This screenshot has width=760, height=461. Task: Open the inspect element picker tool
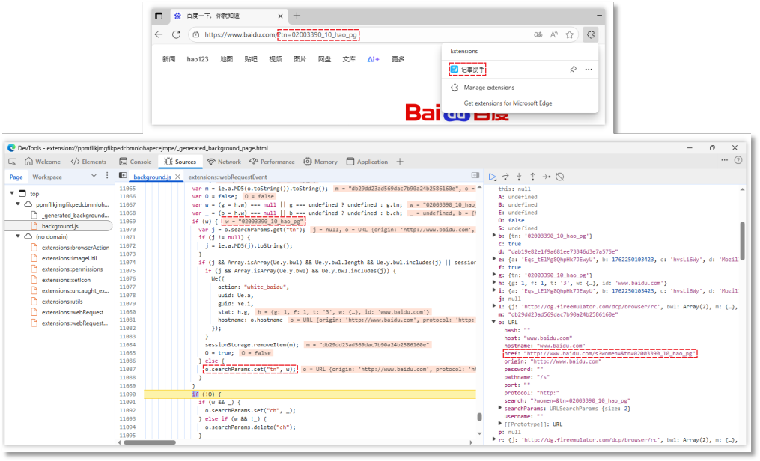click(x=13, y=162)
